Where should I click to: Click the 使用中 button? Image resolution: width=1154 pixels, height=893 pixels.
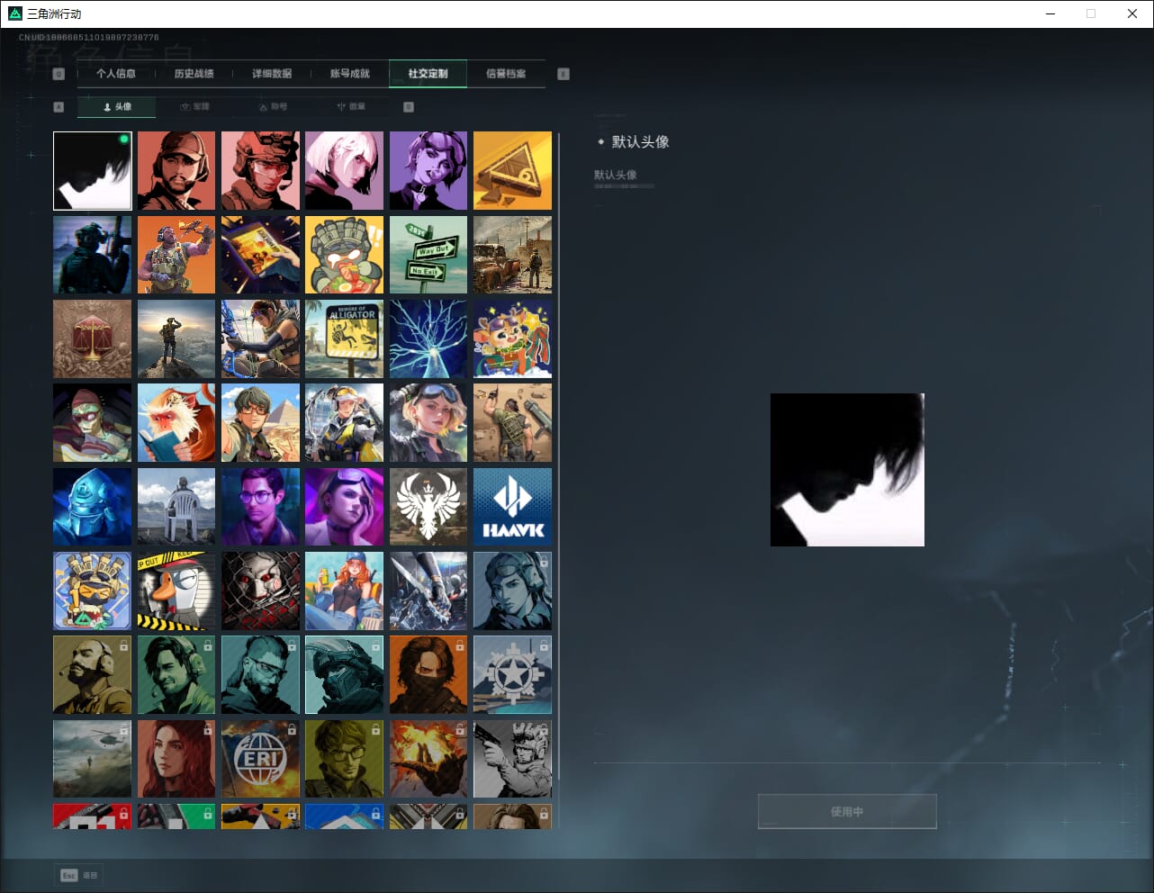click(847, 812)
